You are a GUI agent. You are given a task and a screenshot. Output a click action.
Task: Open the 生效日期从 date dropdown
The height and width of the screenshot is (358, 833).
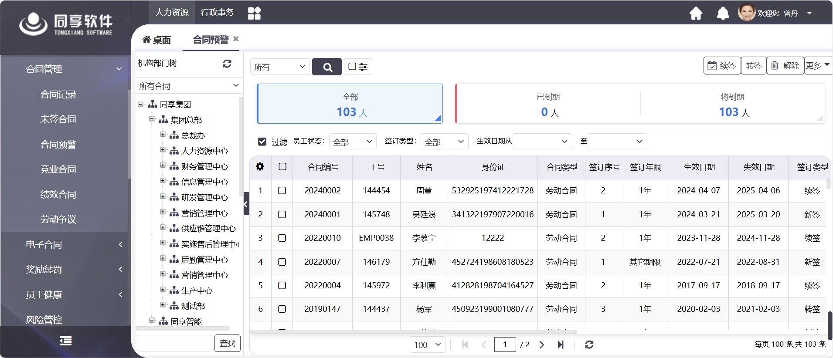click(542, 141)
